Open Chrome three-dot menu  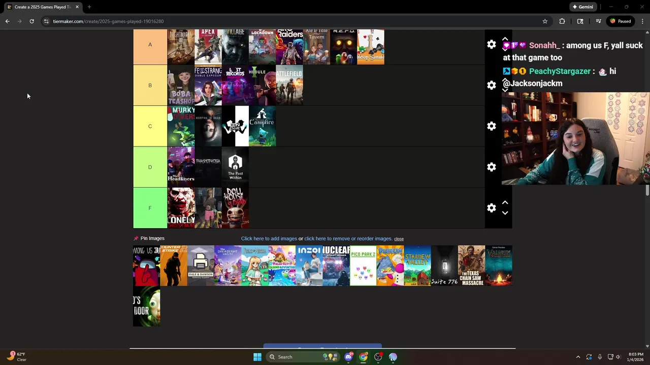pos(642,21)
